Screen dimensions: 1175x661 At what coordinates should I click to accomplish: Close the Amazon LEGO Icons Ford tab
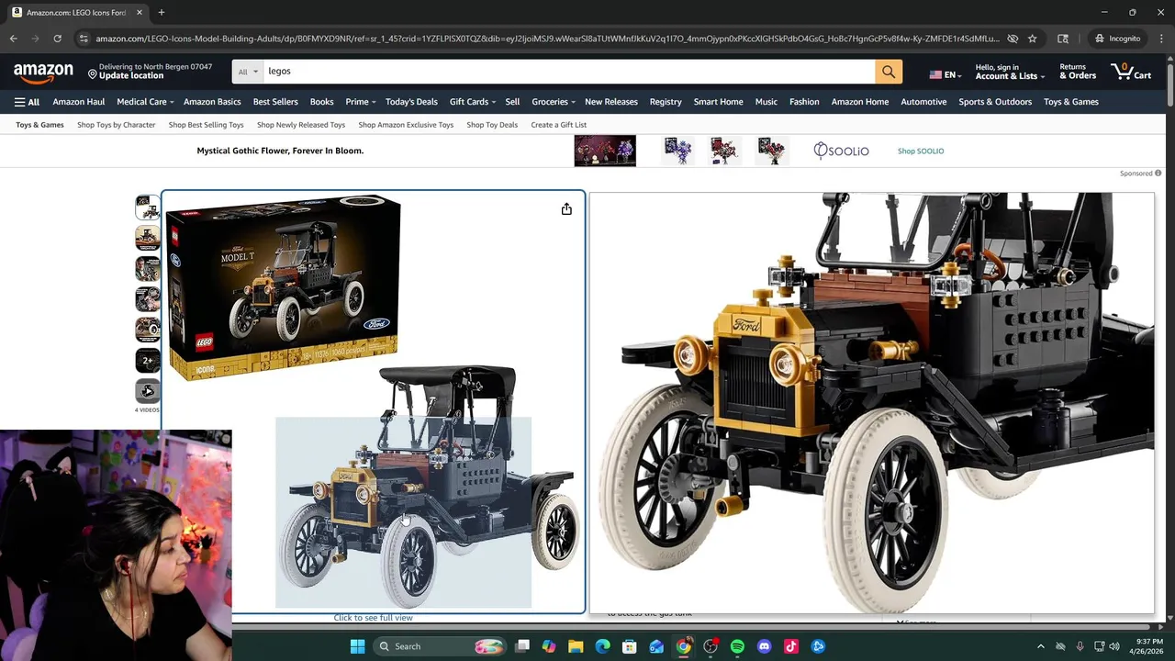(139, 13)
